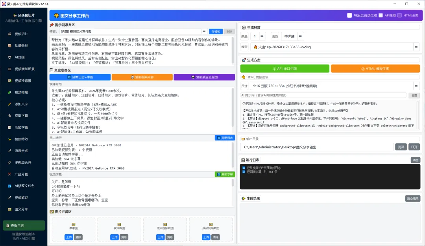Screen dimensions: 425x246
Task: Expand the 尺寸 poster size dropdown
Action: point(416,86)
